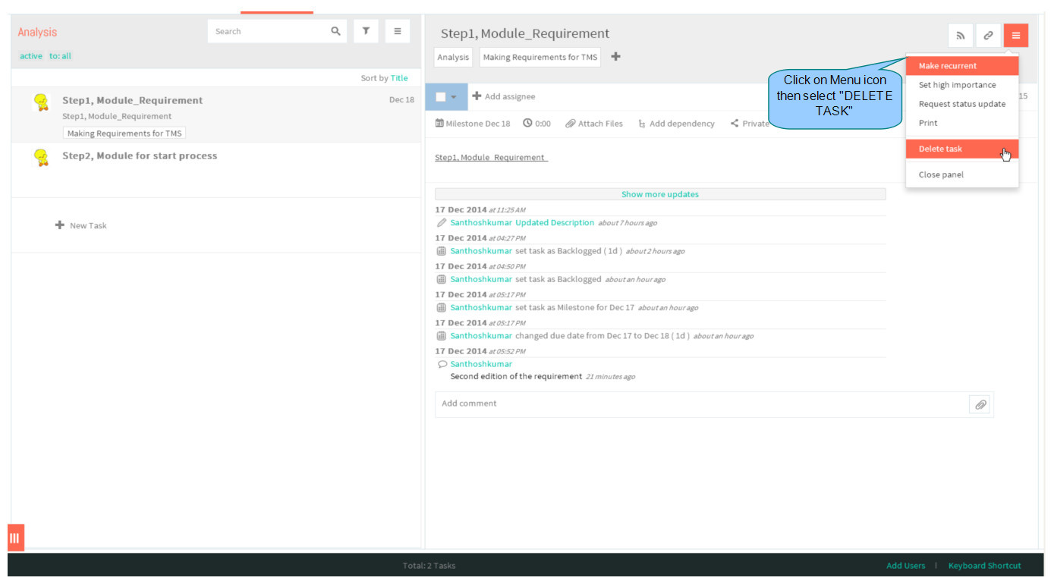Open the Keyboard Shortcut link

pos(985,566)
